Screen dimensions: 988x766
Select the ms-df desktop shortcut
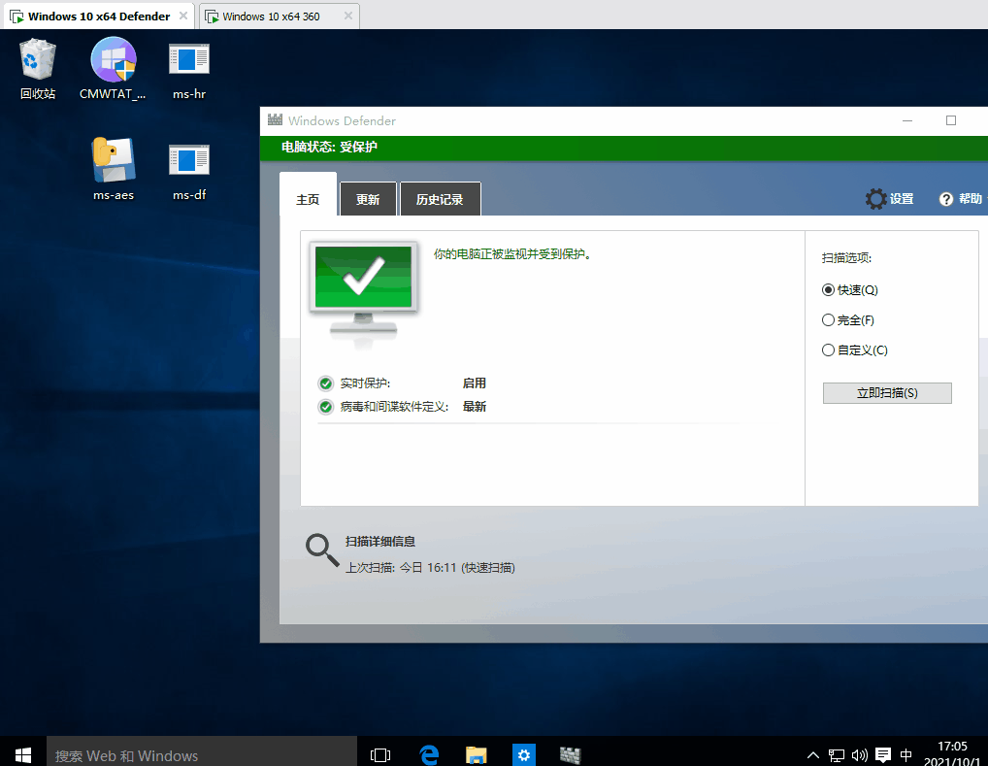(x=189, y=172)
